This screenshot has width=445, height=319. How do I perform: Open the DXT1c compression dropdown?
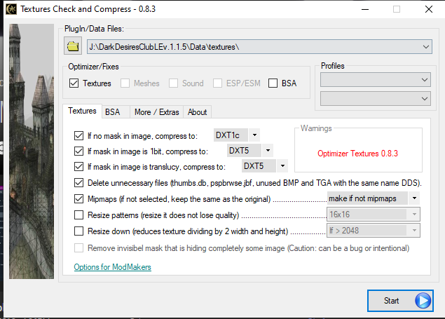click(254, 135)
